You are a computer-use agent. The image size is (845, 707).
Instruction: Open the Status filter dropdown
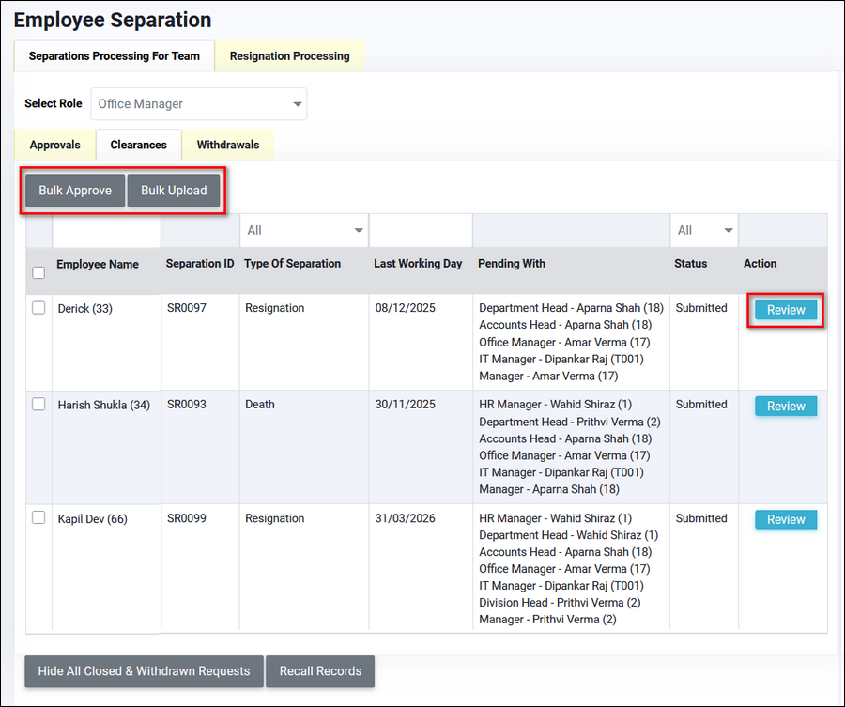coord(704,230)
